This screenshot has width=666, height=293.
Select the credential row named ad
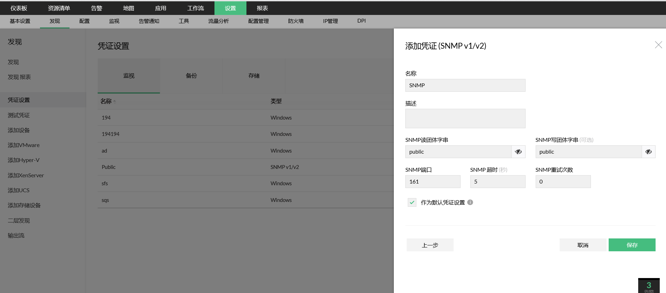pyautogui.click(x=245, y=151)
